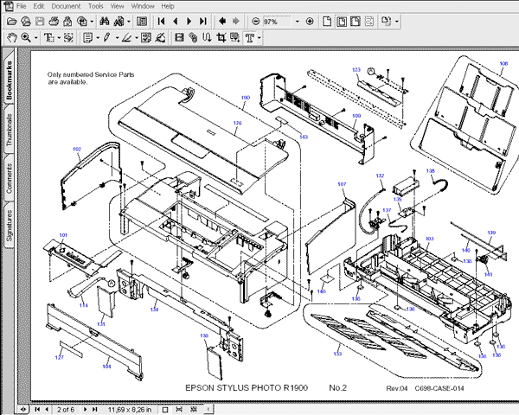Click the Rotate View icon
This screenshot has width=519, height=415.
point(386,22)
